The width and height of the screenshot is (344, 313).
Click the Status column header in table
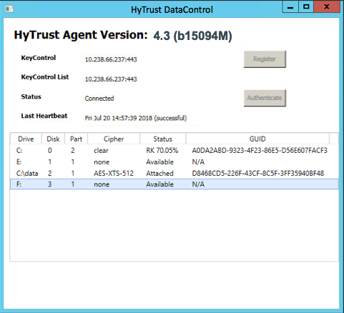162,139
